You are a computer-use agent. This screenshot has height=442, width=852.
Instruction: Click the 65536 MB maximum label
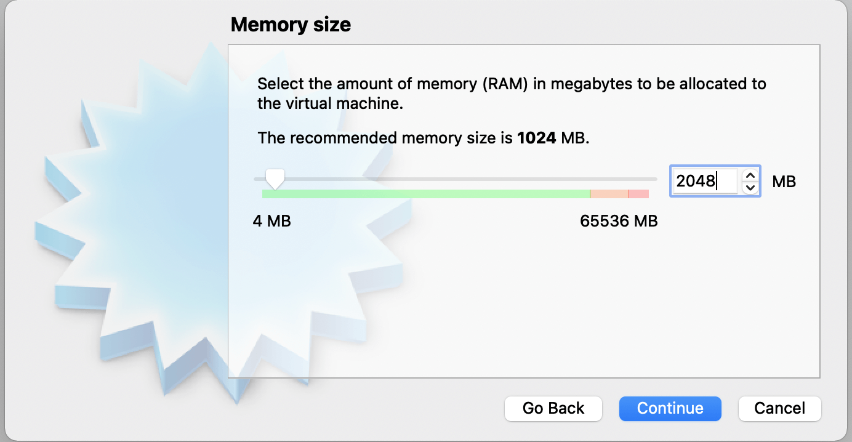[619, 221]
